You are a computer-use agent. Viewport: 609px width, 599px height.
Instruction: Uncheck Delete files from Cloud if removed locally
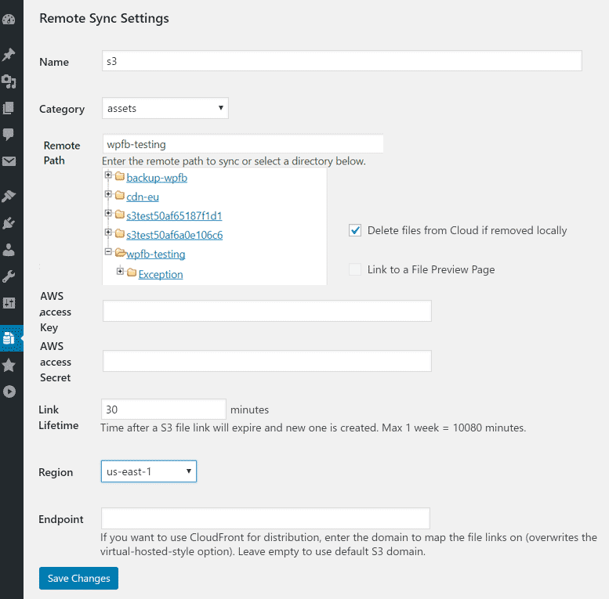click(355, 230)
